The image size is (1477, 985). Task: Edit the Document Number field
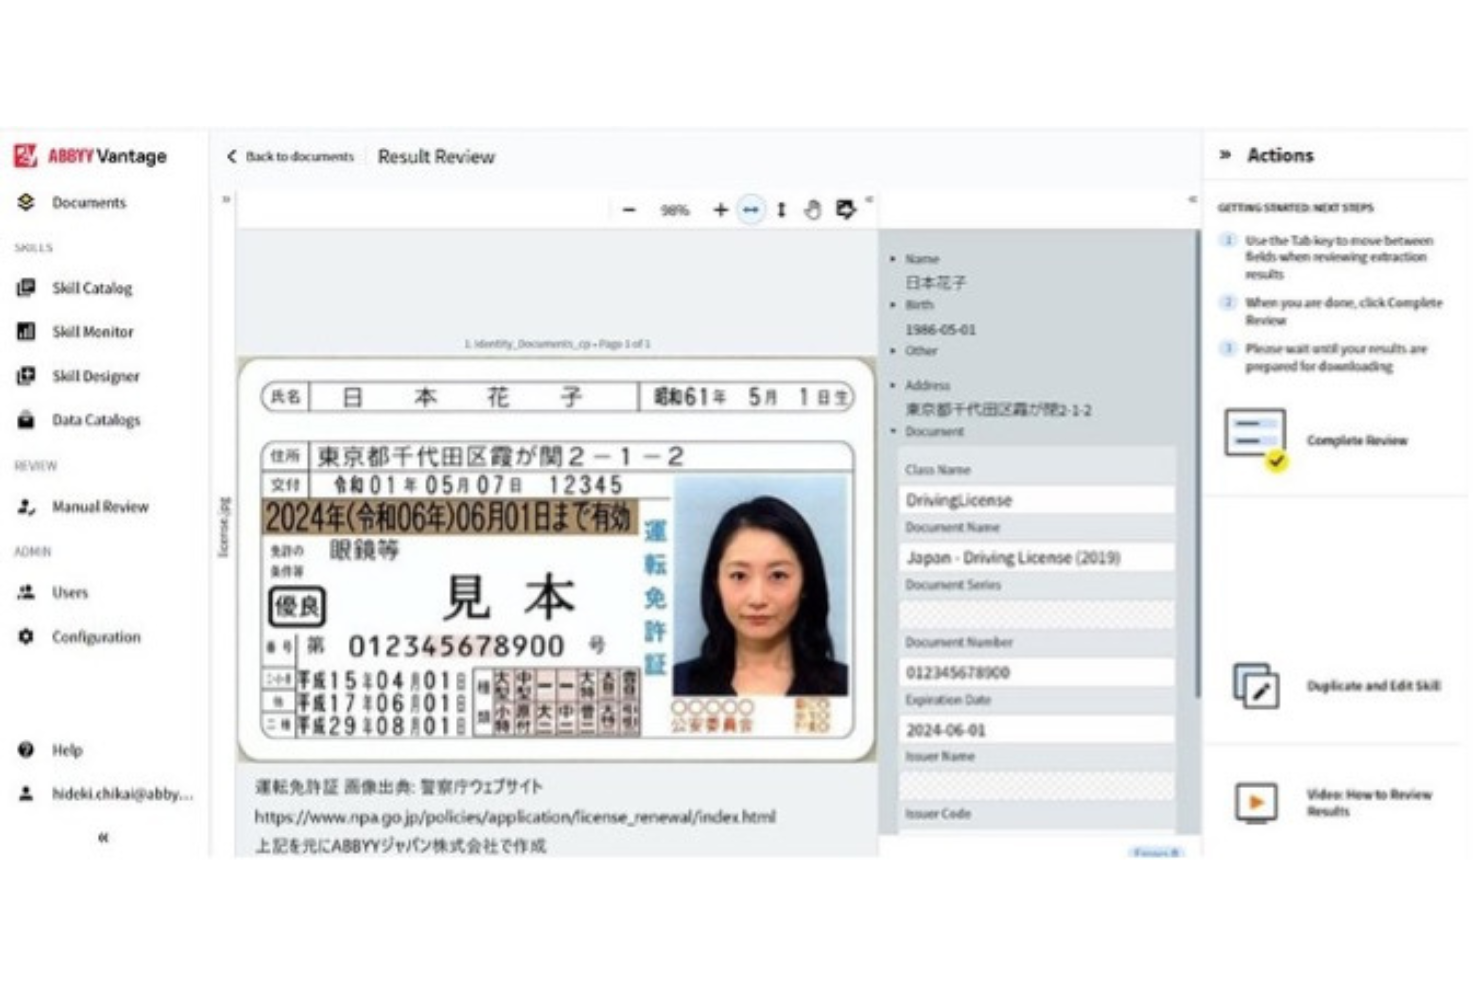[1037, 672]
